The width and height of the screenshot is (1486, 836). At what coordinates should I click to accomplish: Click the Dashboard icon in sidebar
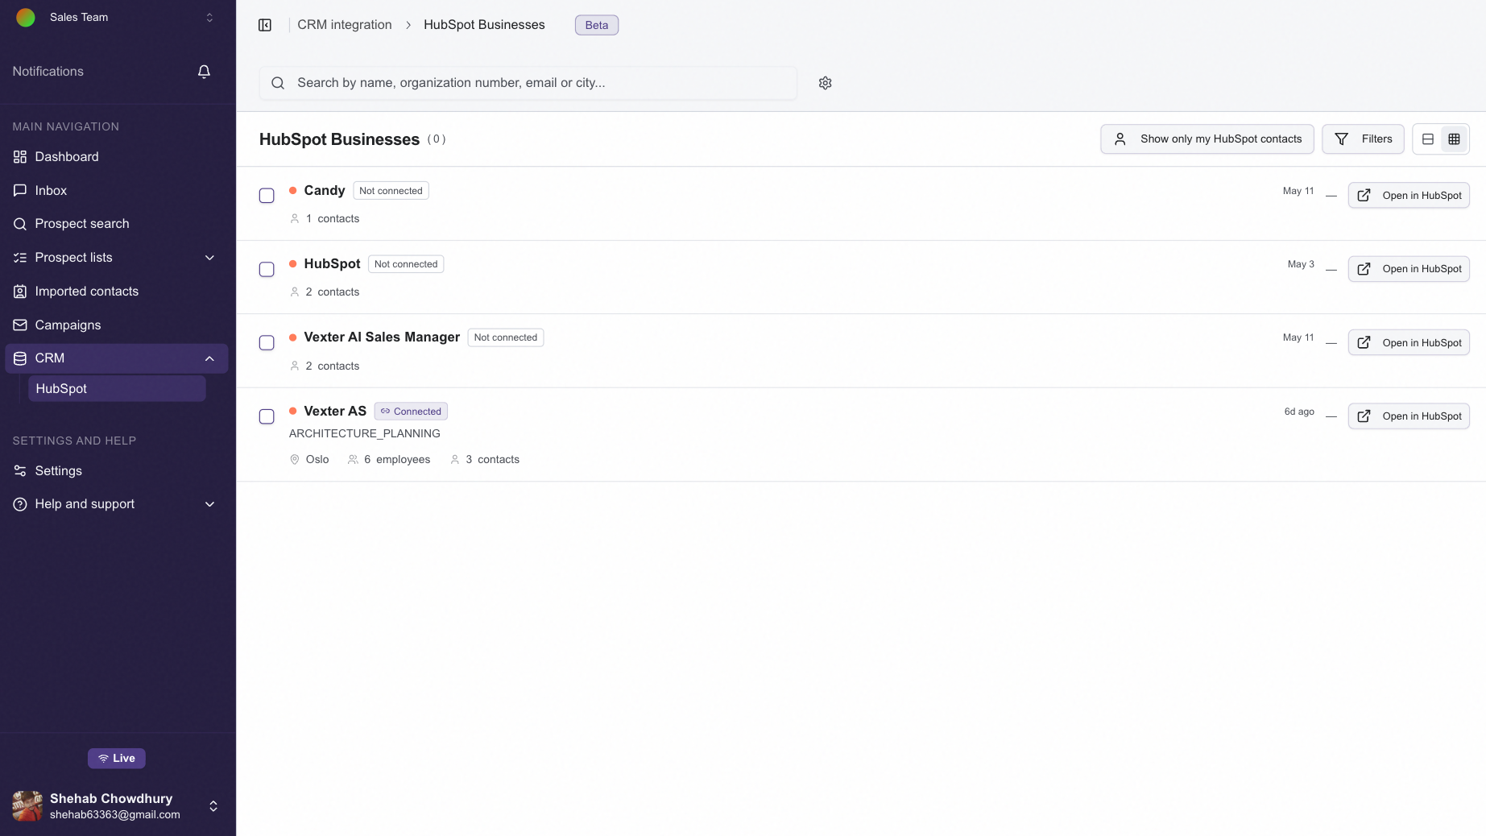[20, 157]
